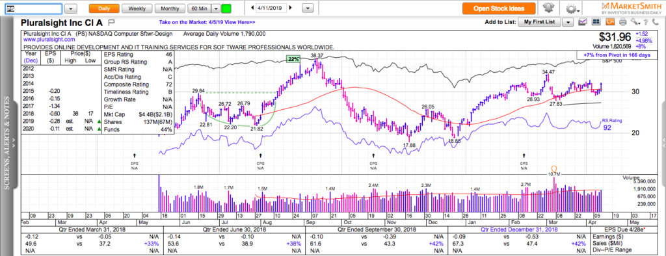The height and width of the screenshot is (256, 666).
Task: Click Group RS Rating A row
Action: coord(138,62)
